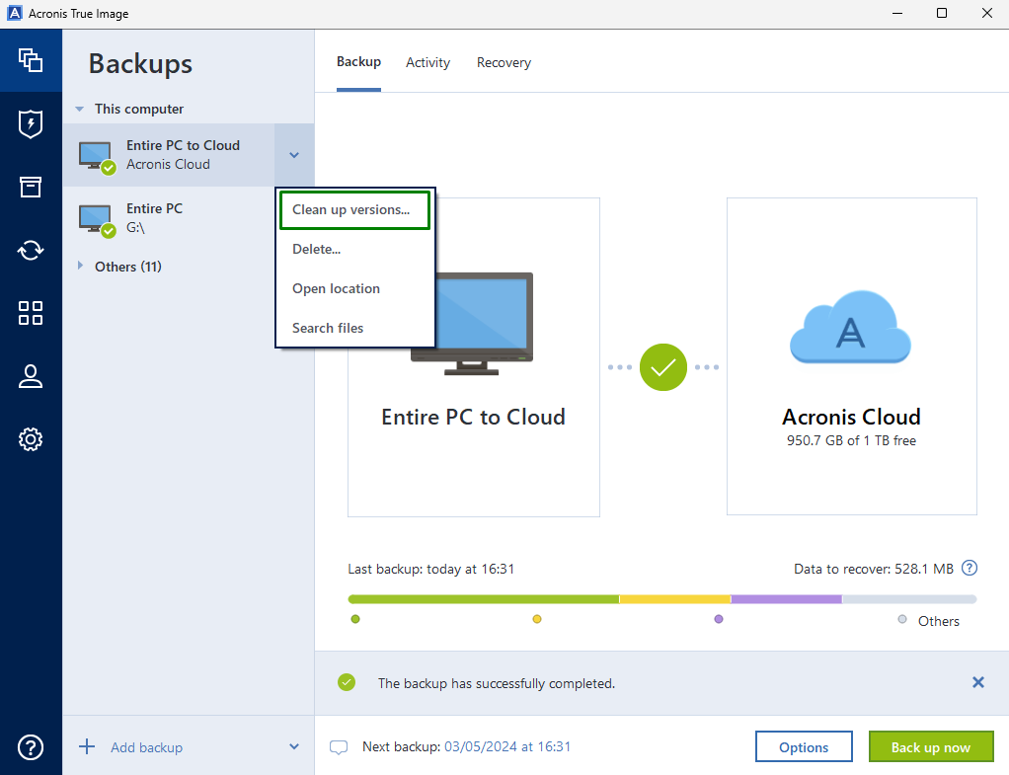Image resolution: width=1009 pixels, height=775 pixels.
Task: Open the Add backup dropdown chevron
Action: pyautogui.click(x=293, y=747)
